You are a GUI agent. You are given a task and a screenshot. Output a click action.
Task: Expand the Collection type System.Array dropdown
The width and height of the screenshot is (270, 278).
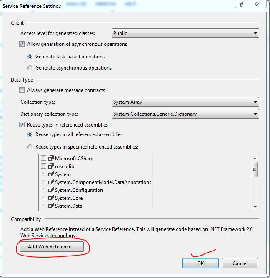click(x=185, y=102)
